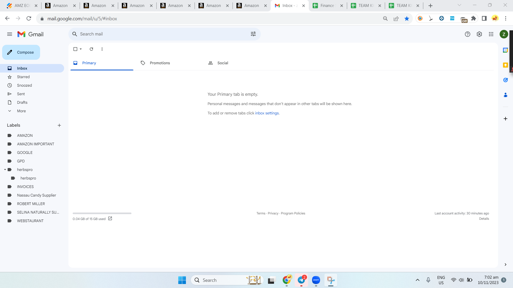Open the Privacy link
The width and height of the screenshot is (513, 288).
[x=273, y=213]
